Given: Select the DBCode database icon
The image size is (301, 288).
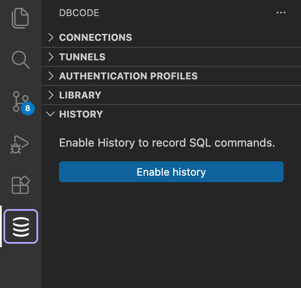Looking at the screenshot, I should point(21,226).
